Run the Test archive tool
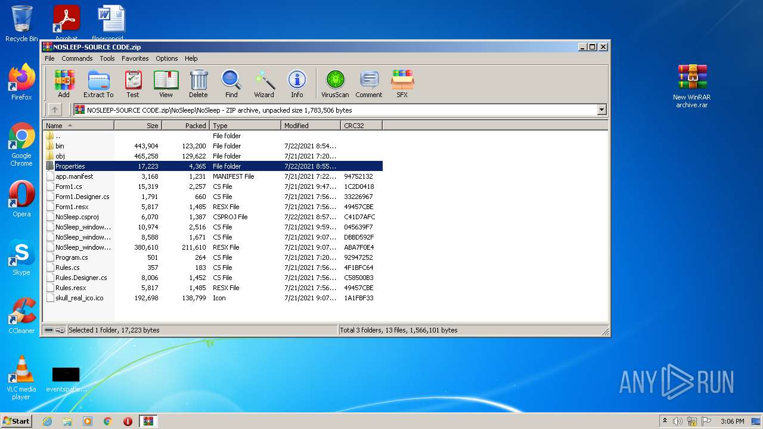This screenshot has width=763, height=429. point(133,83)
